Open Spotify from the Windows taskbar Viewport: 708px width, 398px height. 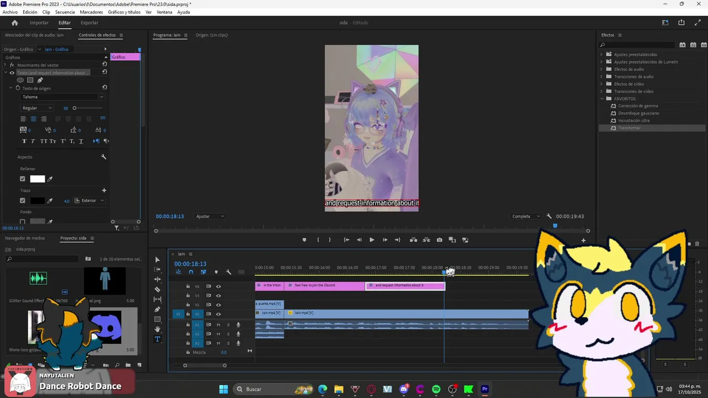[436, 389]
